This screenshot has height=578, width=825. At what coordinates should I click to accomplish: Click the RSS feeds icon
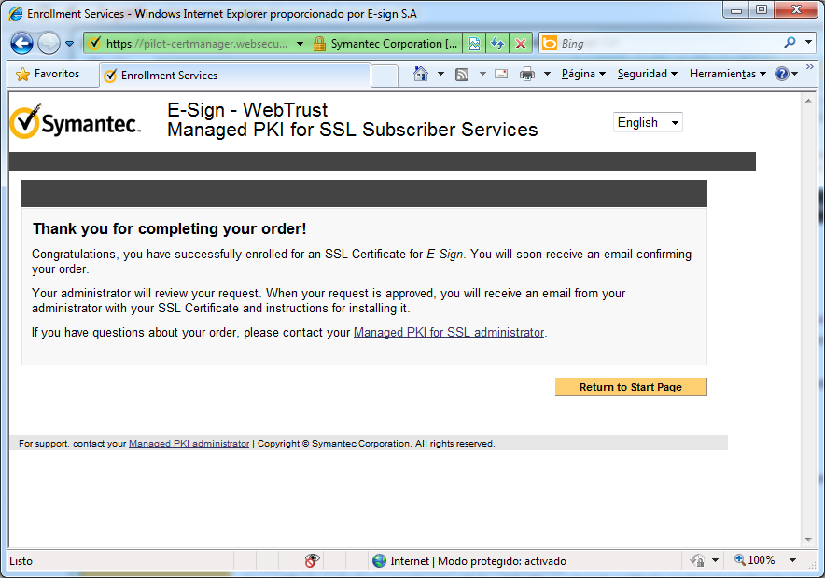pyautogui.click(x=462, y=74)
